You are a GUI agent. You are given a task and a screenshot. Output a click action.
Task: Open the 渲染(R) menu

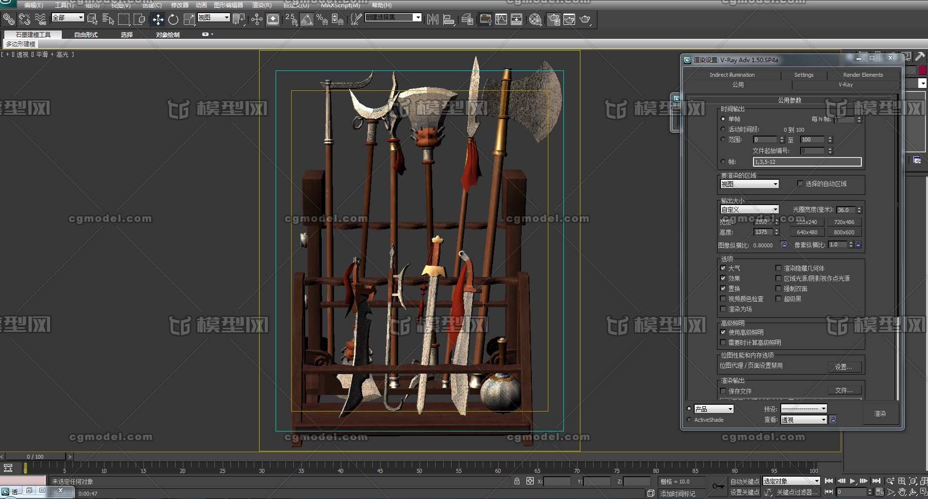[262, 5]
